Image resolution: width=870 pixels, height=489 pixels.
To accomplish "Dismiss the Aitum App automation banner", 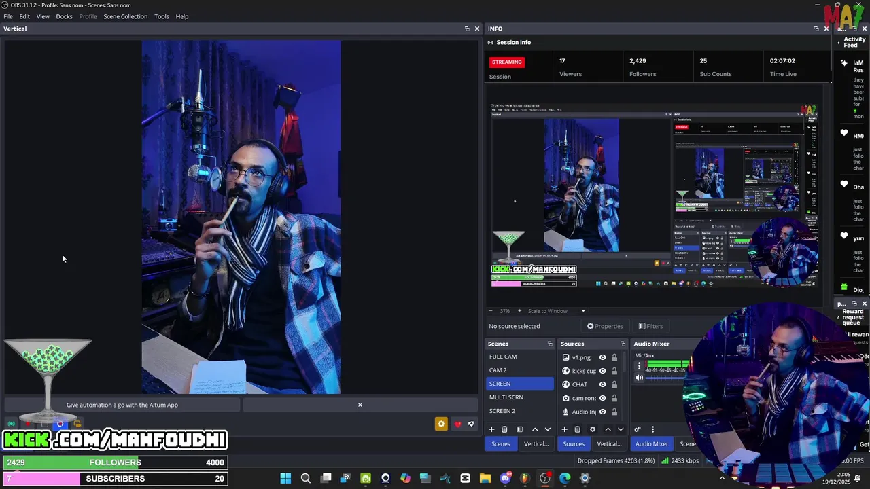I will tap(360, 405).
